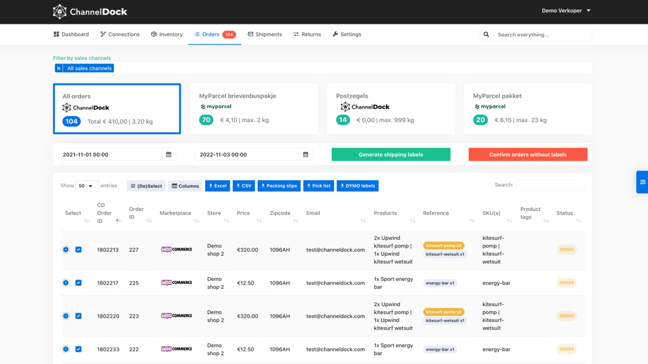
Task: Expand order 1802213 details with plus icon
Action: (66, 250)
